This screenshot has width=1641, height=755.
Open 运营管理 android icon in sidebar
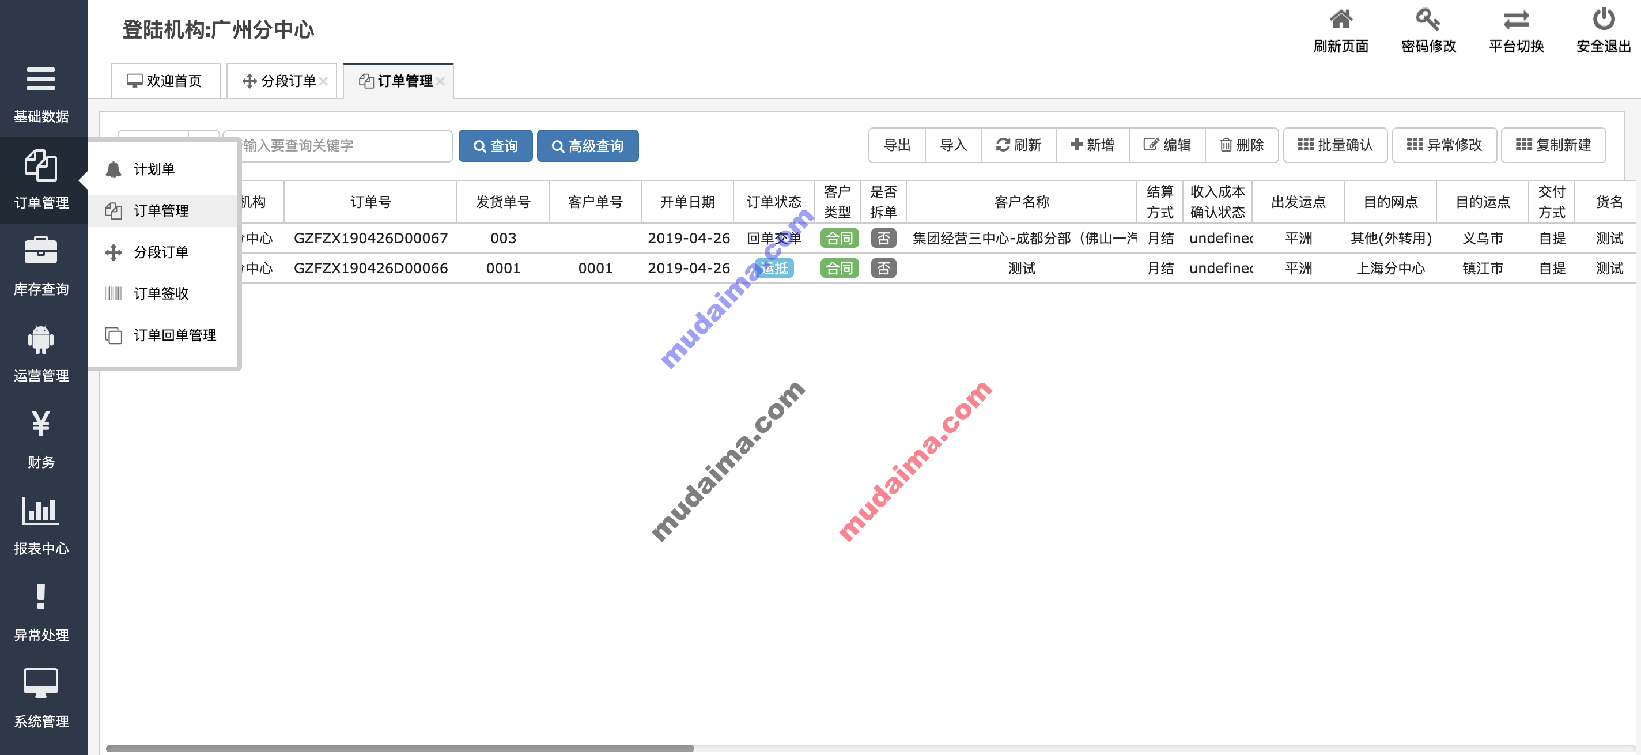pyautogui.click(x=41, y=339)
